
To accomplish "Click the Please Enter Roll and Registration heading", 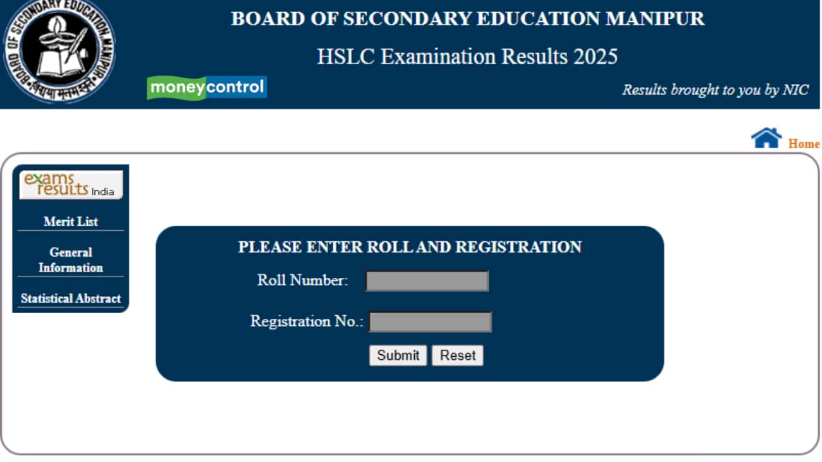I will tap(410, 247).
